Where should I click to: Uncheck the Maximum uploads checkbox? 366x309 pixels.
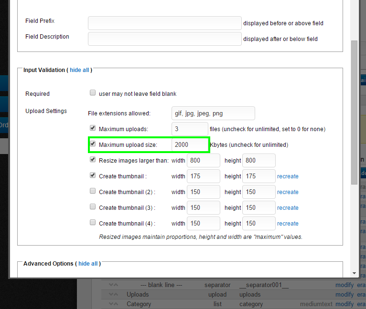(x=93, y=128)
